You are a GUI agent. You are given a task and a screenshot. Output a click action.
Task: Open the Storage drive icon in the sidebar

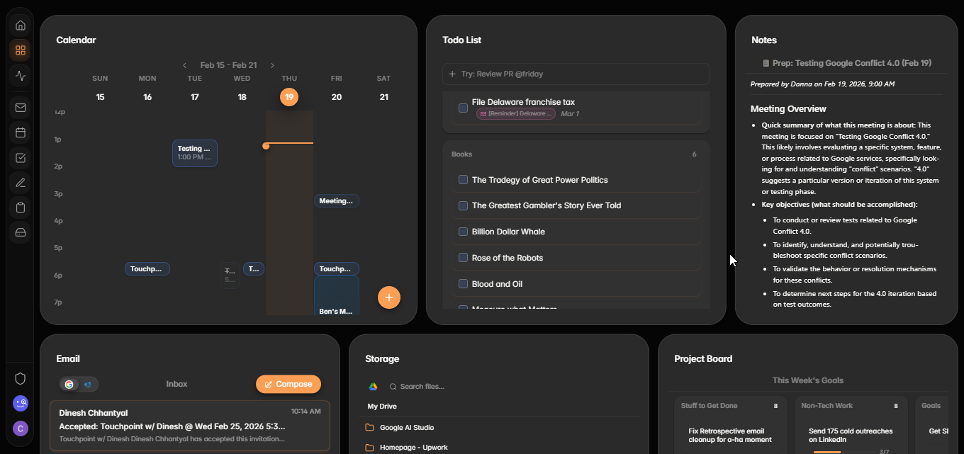point(20,232)
